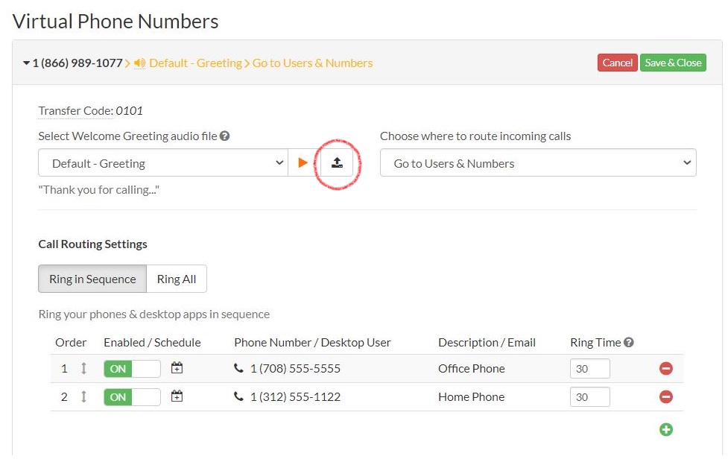Image resolution: width=728 pixels, height=459 pixels.
Task: Grab reorder handle for Office Phone row
Action: coord(83,369)
